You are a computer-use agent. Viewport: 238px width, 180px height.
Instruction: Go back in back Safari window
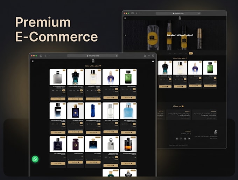(136, 13)
